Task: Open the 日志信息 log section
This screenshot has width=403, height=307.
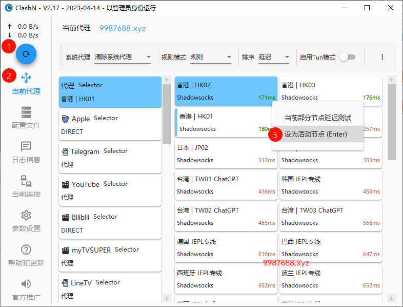Action: (26, 152)
